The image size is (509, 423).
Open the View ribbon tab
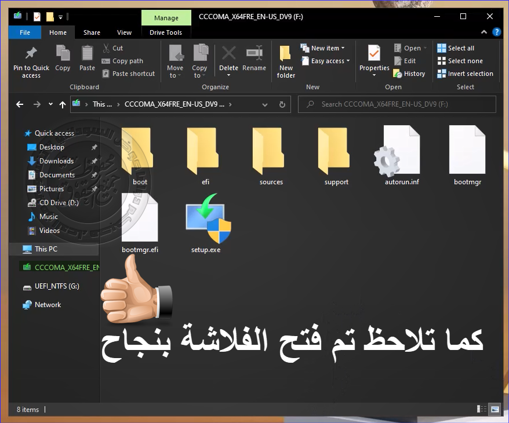point(124,32)
